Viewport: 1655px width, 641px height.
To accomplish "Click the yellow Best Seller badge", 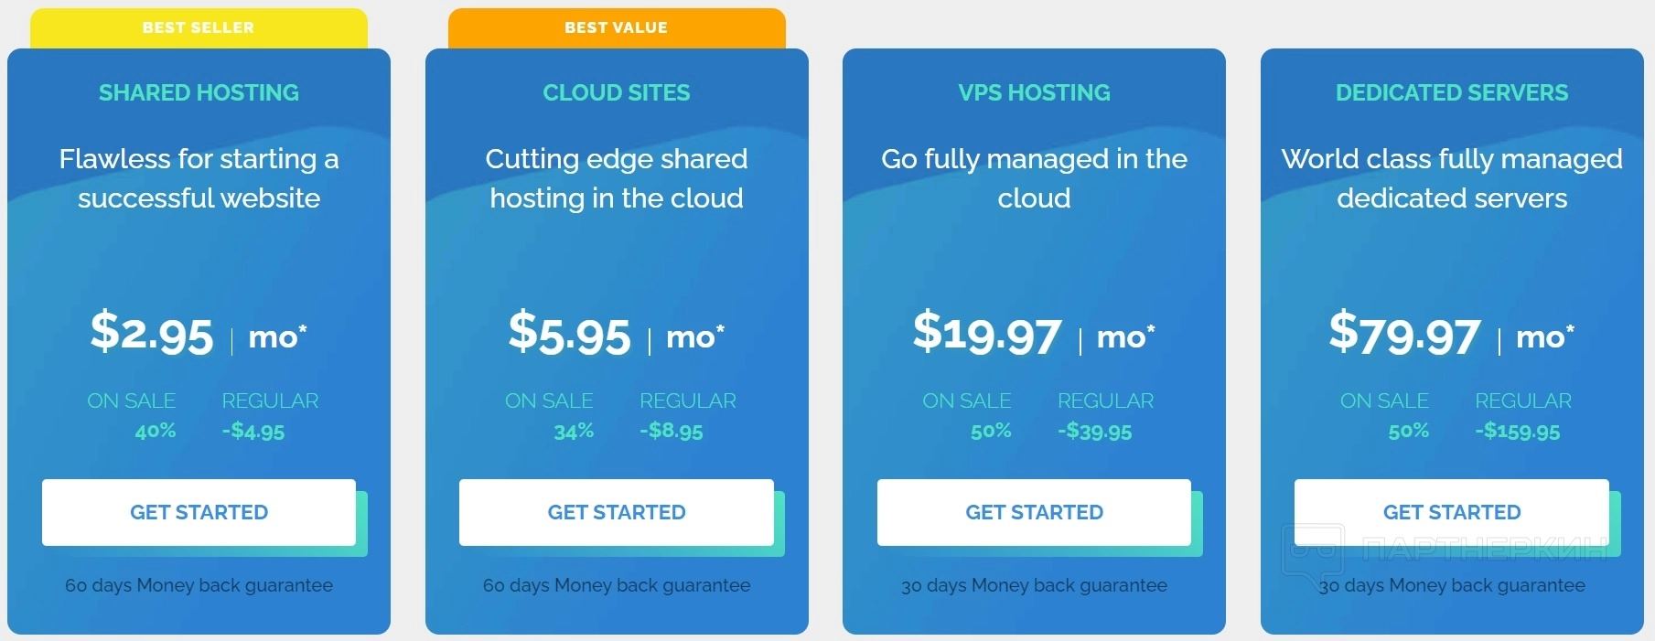I will click(199, 28).
